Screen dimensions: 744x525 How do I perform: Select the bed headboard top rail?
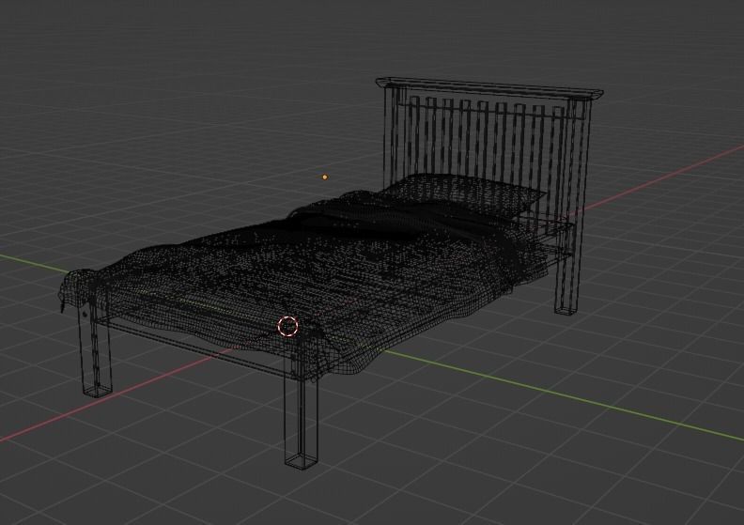click(489, 89)
